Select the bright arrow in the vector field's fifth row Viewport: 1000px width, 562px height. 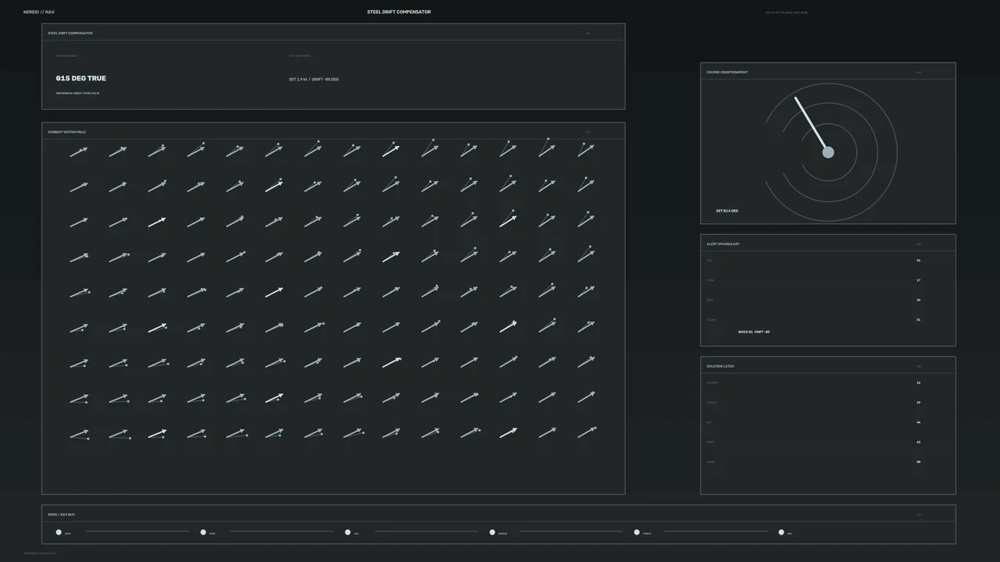(273, 292)
